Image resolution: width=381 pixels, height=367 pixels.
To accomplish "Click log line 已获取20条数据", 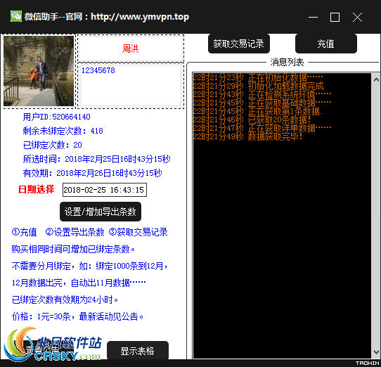I will (252, 120).
